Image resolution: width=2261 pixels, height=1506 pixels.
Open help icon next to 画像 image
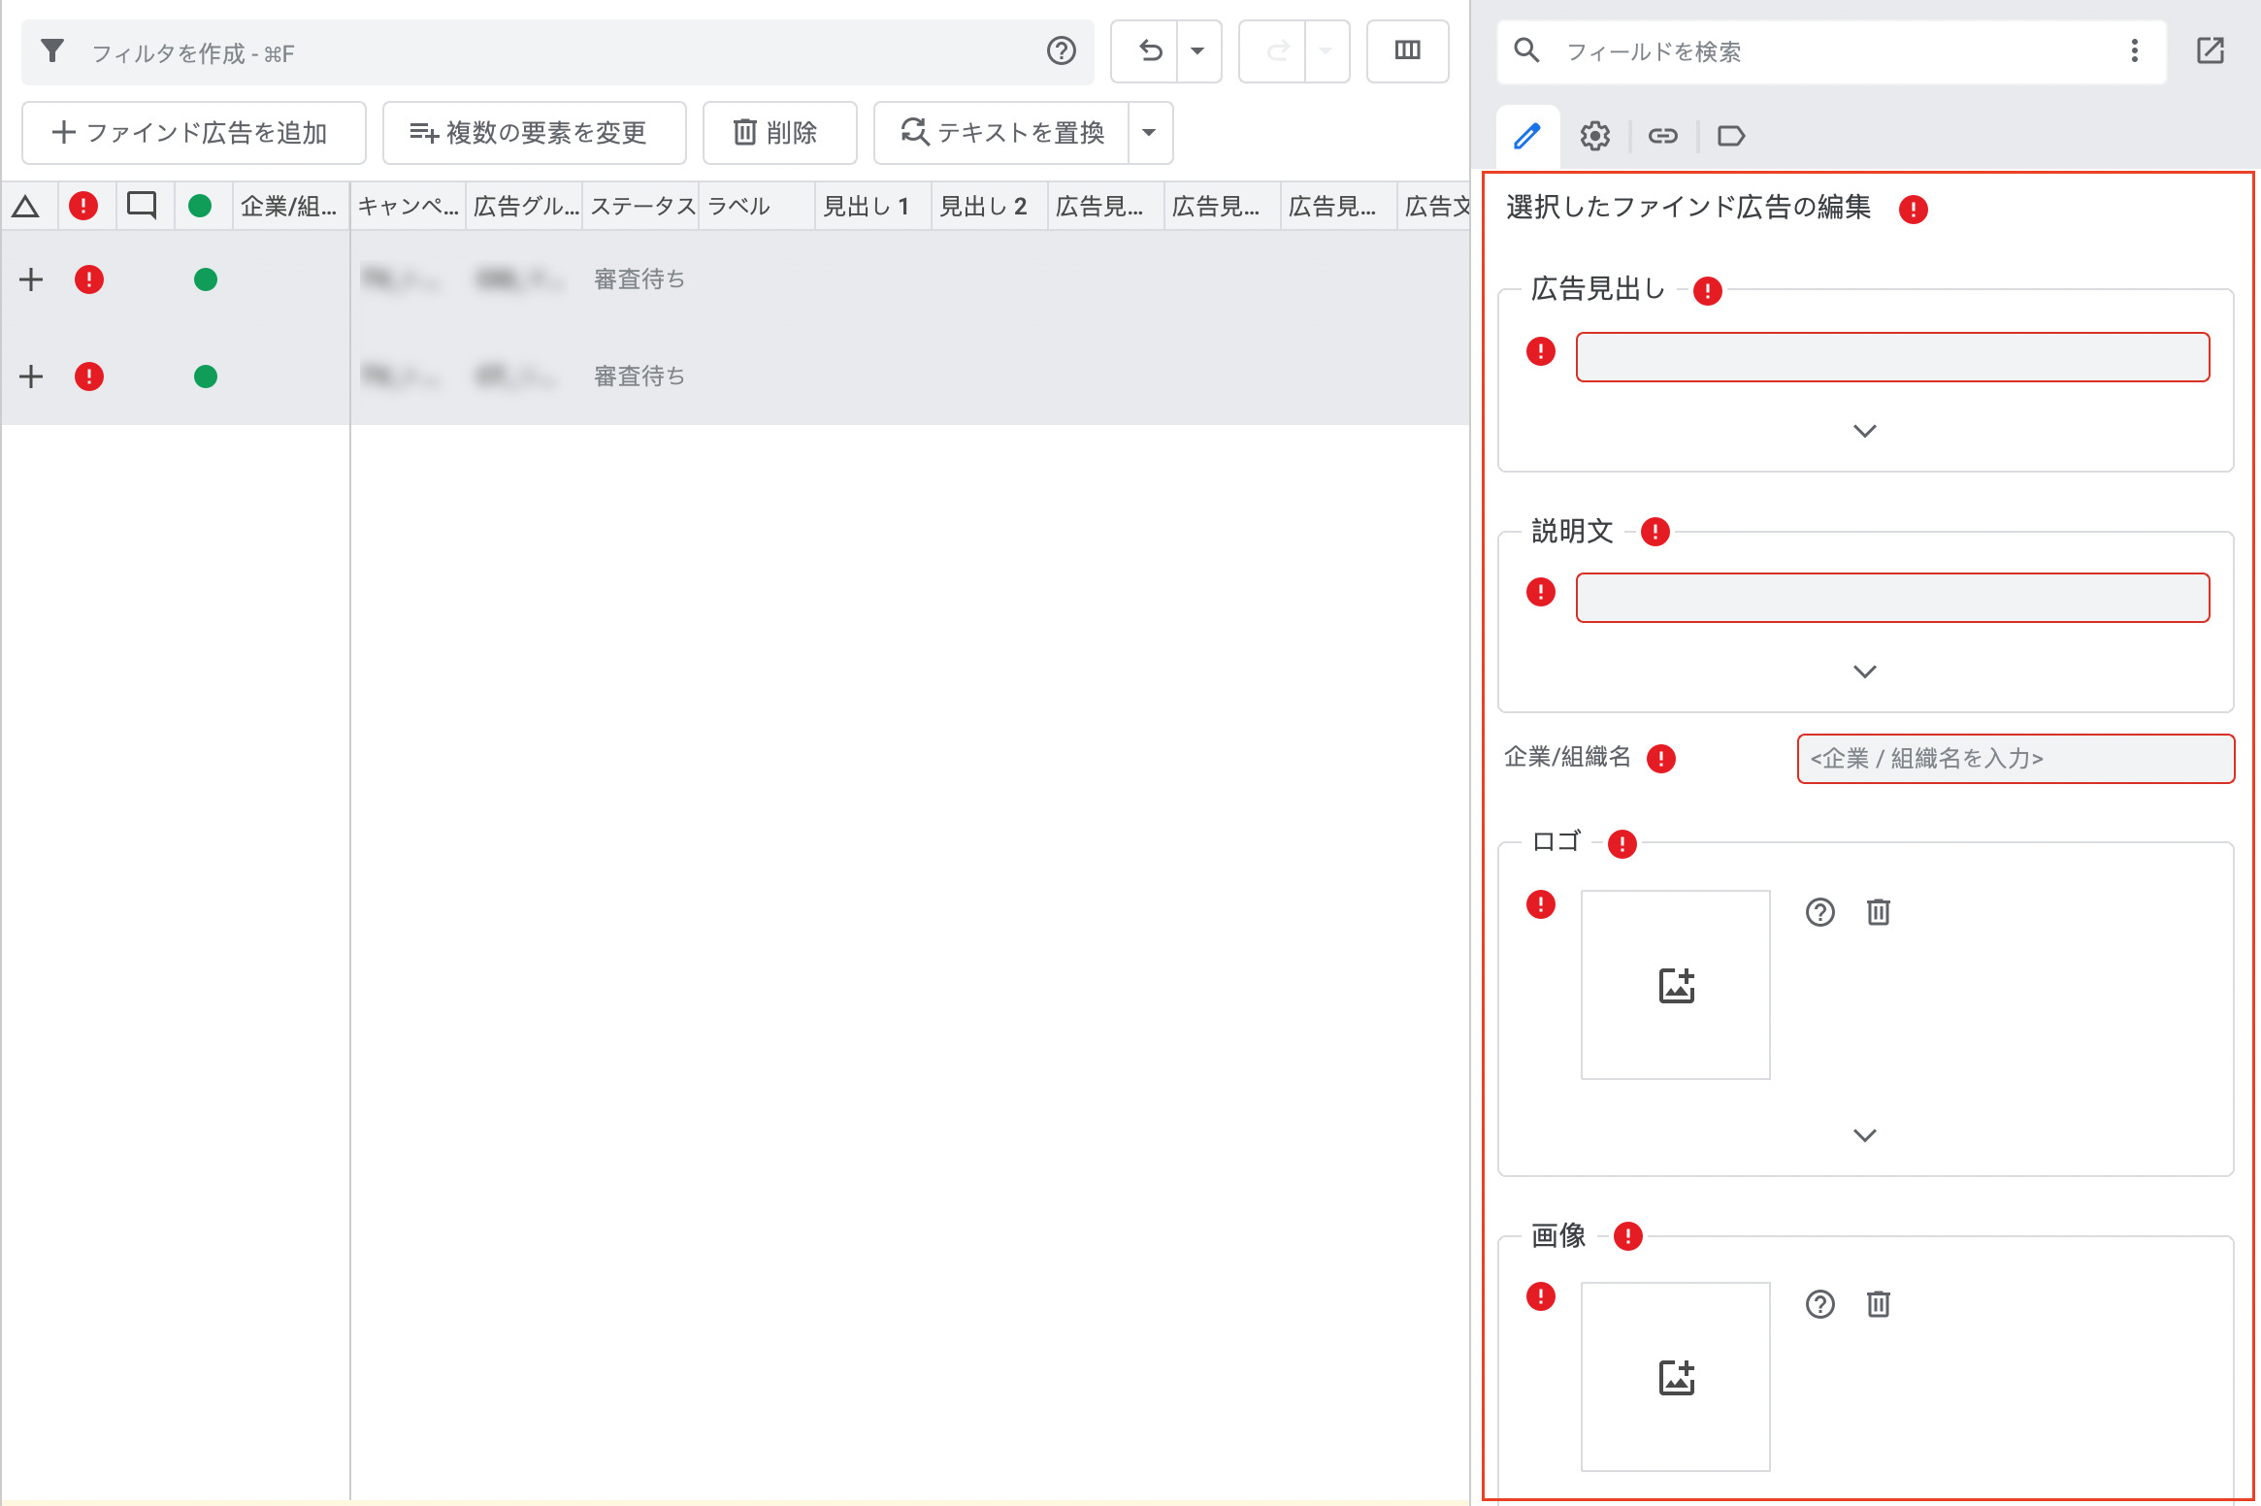(1819, 1304)
